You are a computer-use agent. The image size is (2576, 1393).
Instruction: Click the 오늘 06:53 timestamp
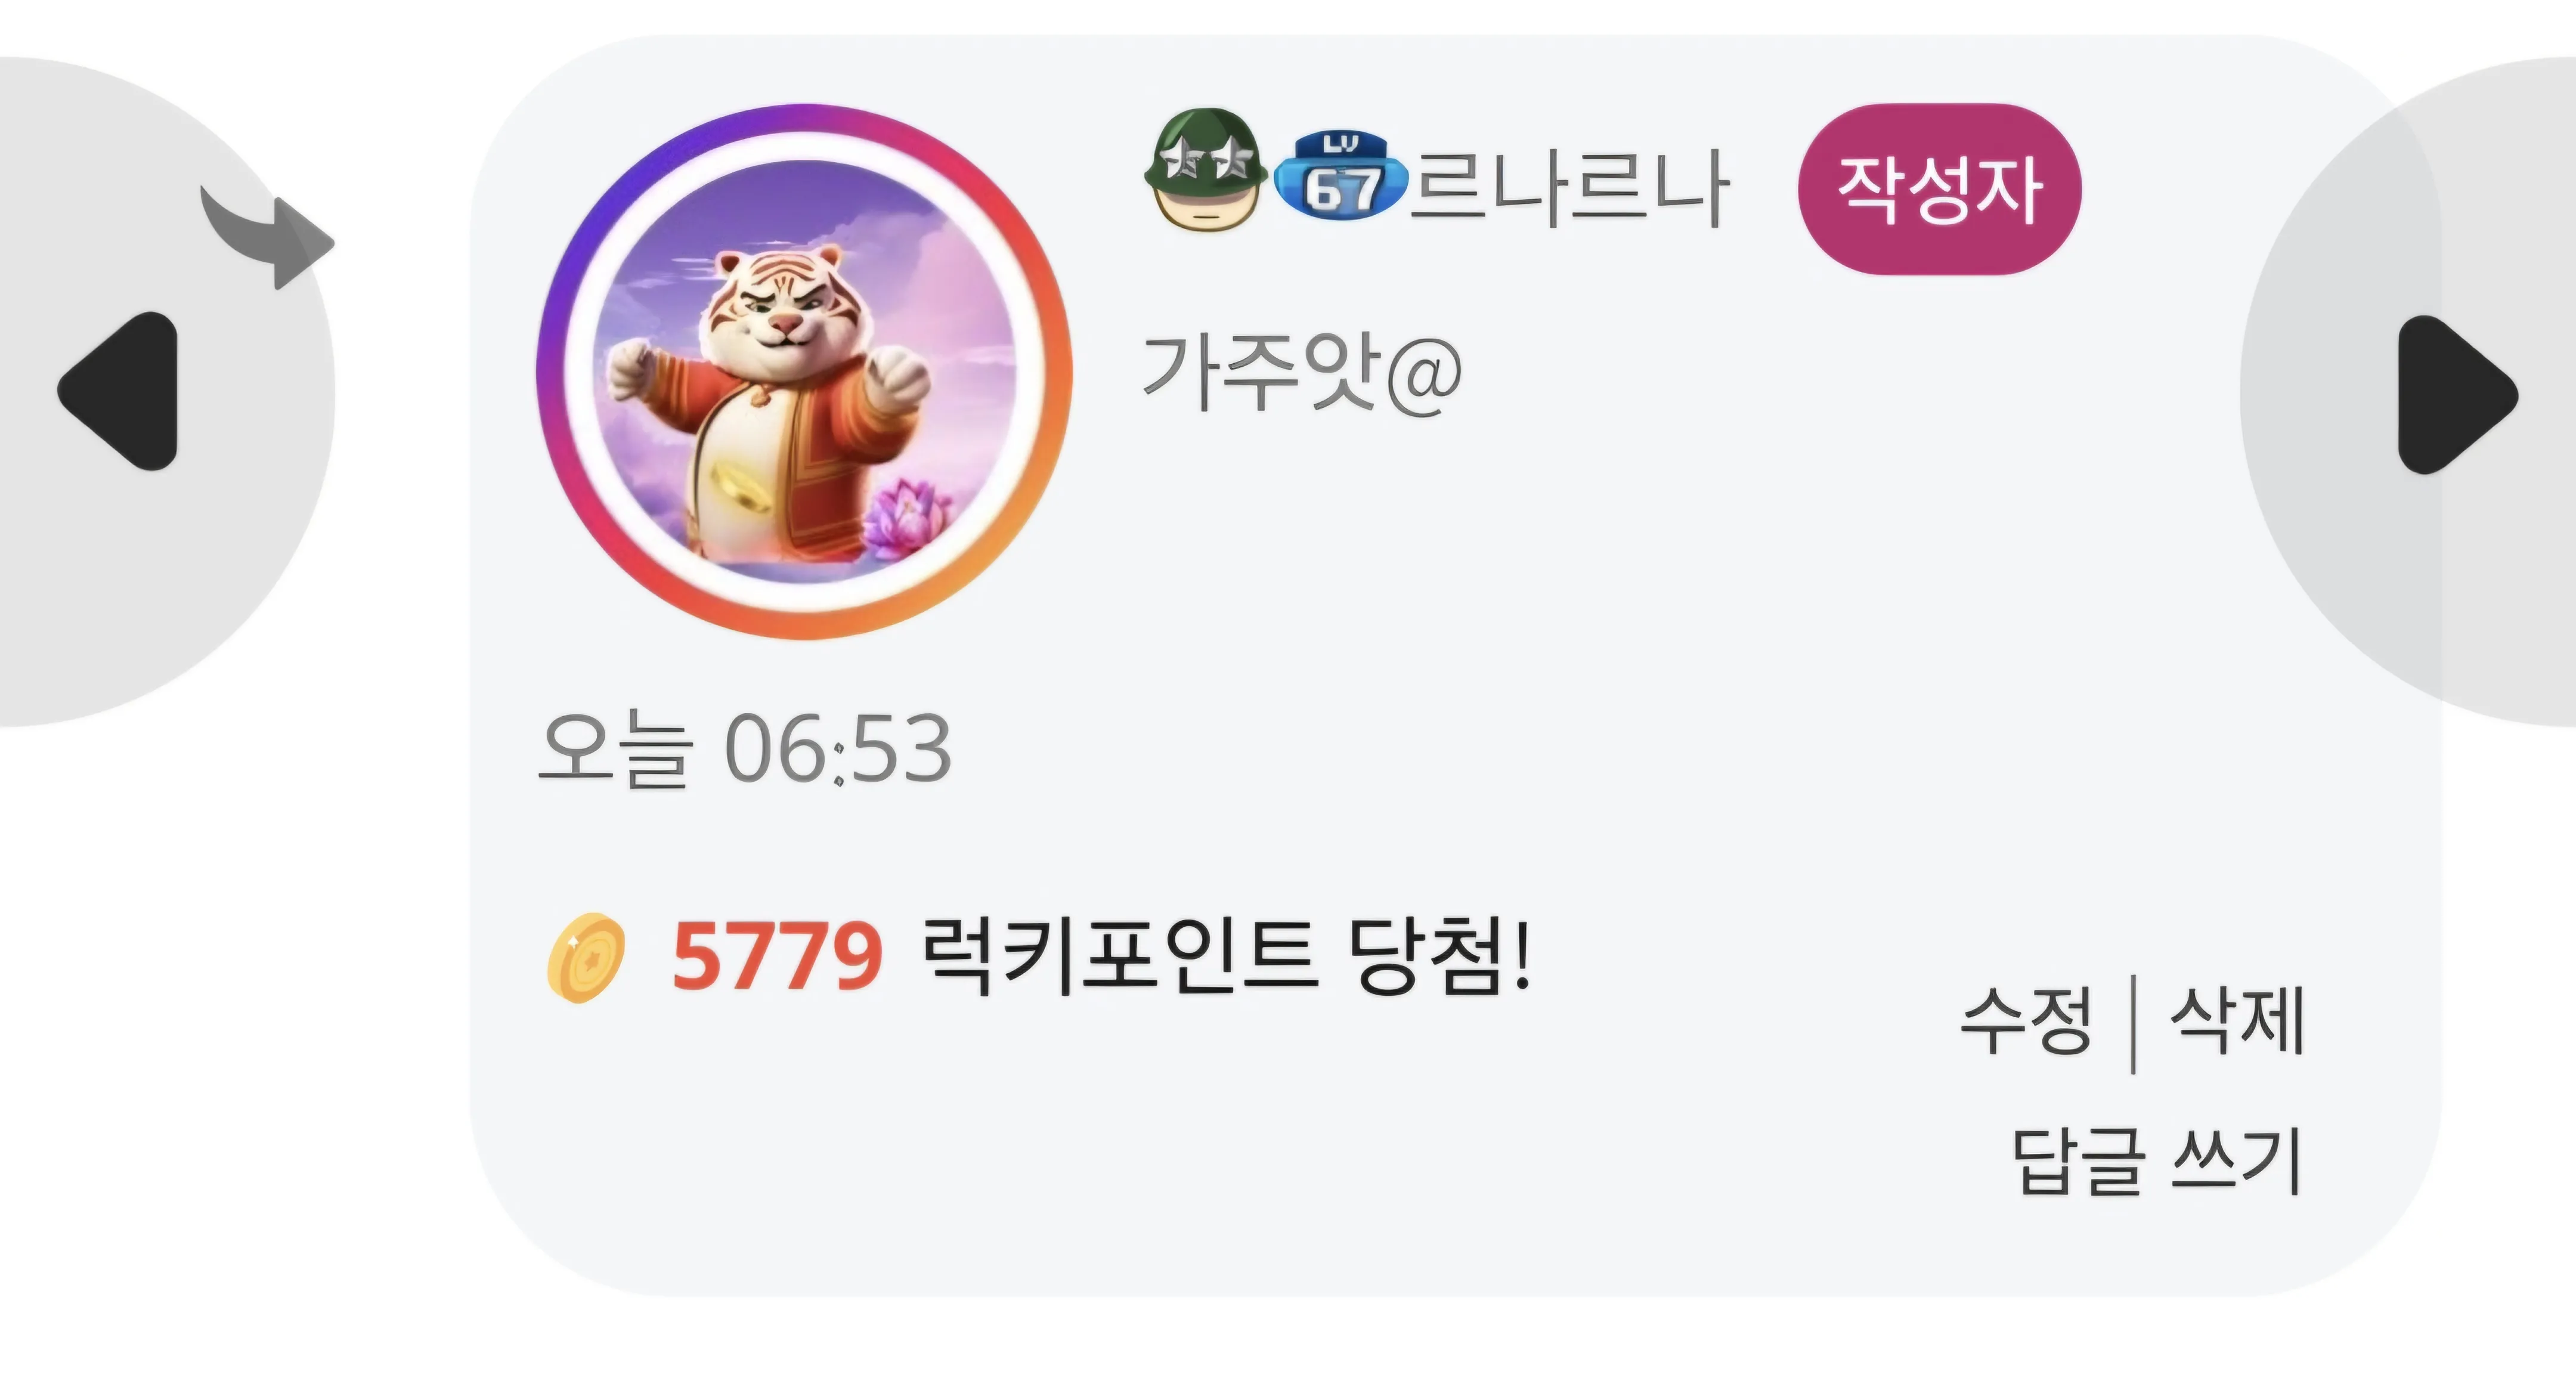745,749
